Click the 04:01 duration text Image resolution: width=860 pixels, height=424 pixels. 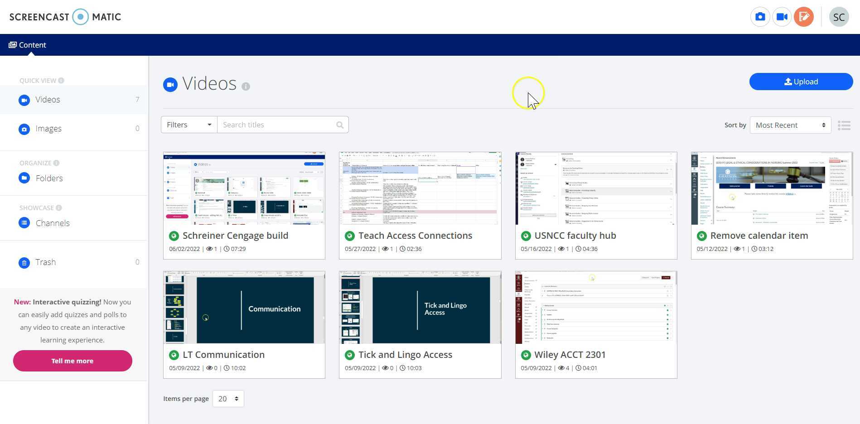589,368
